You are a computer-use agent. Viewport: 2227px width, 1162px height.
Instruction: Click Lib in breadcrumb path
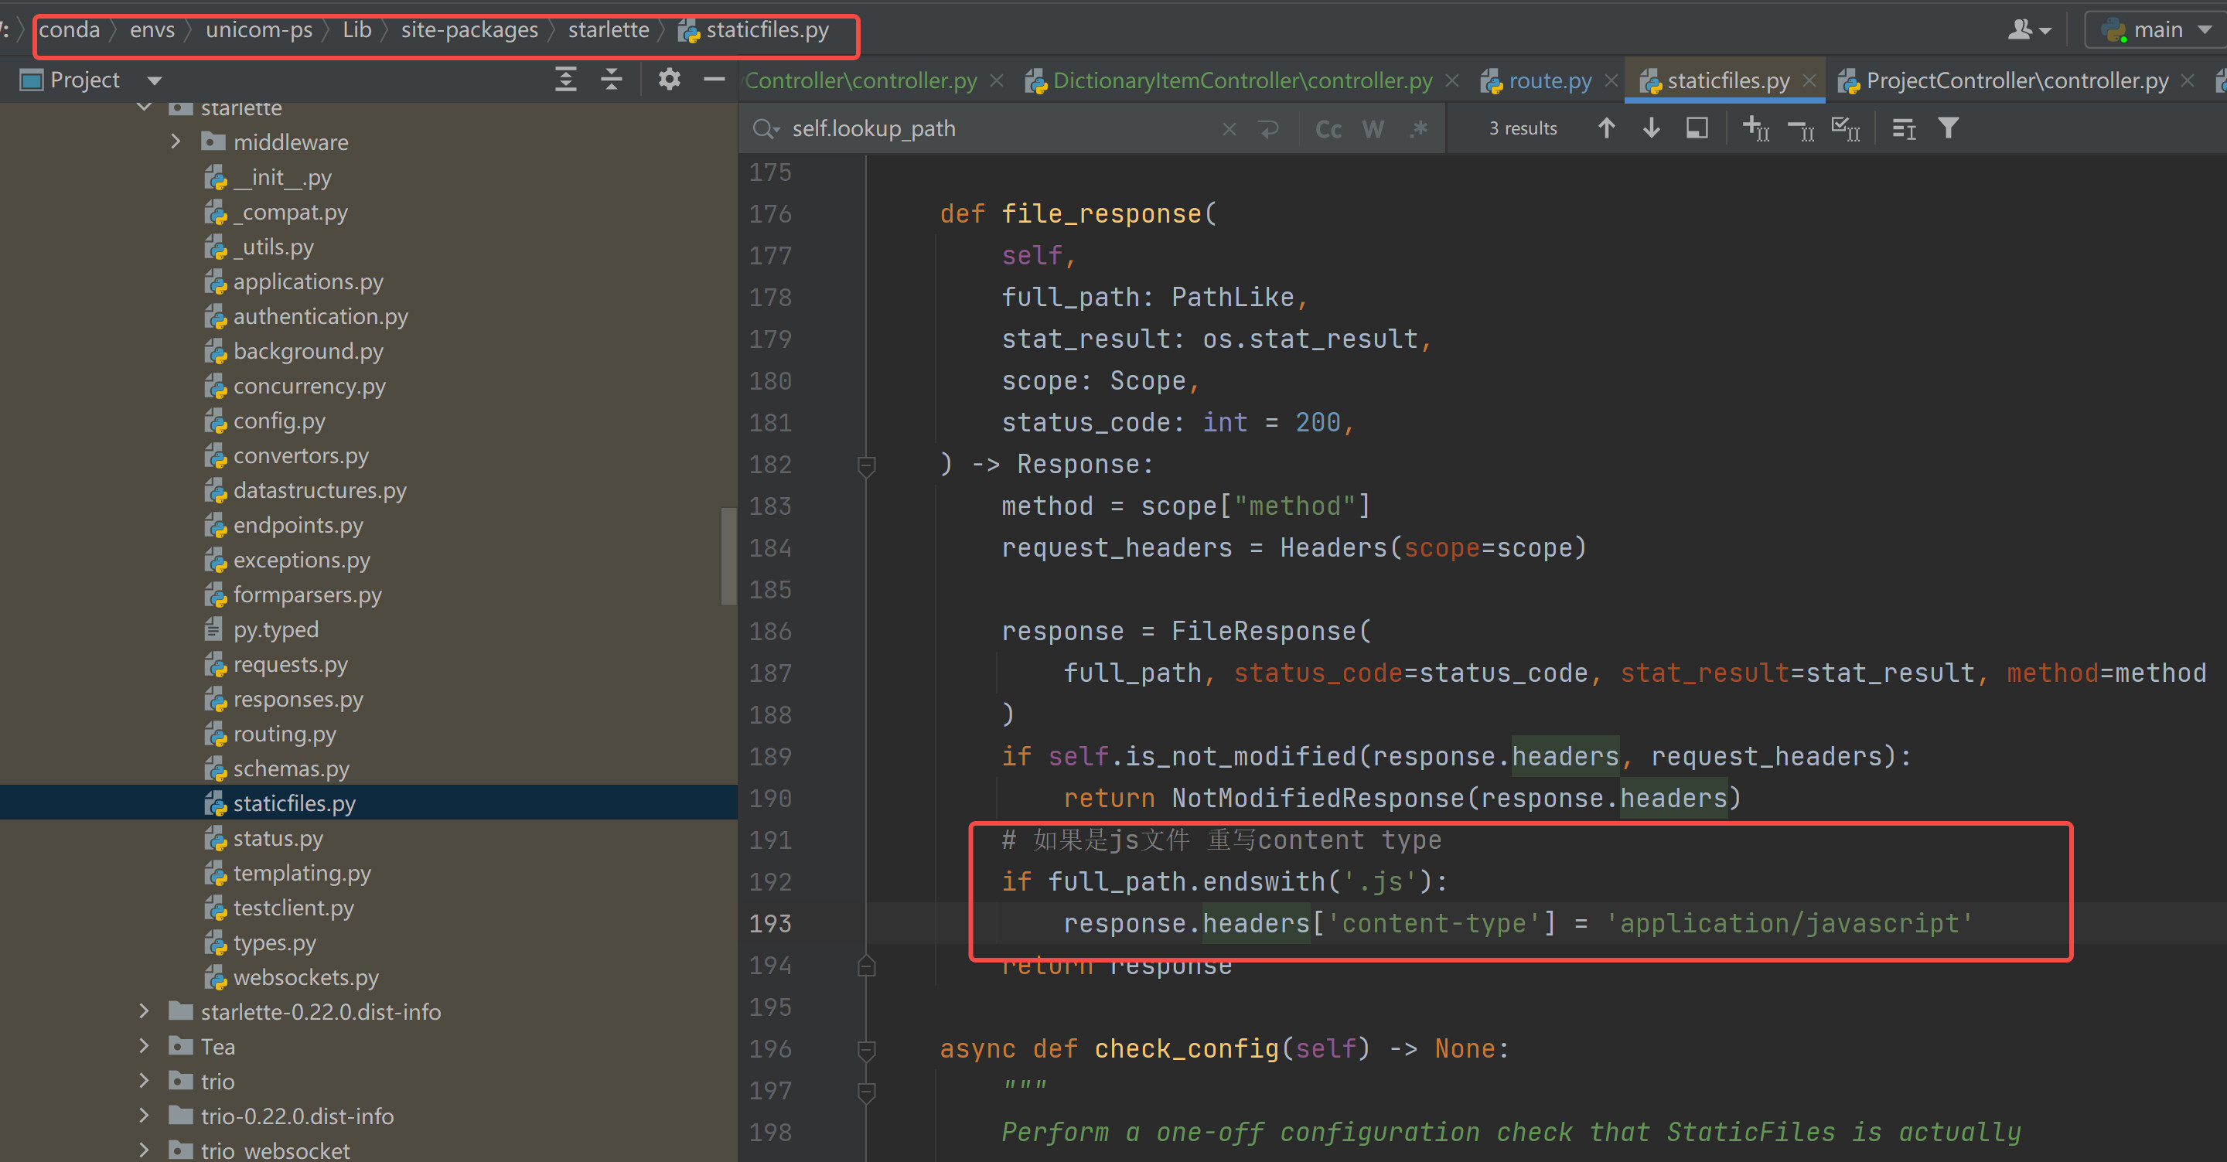[x=357, y=30]
